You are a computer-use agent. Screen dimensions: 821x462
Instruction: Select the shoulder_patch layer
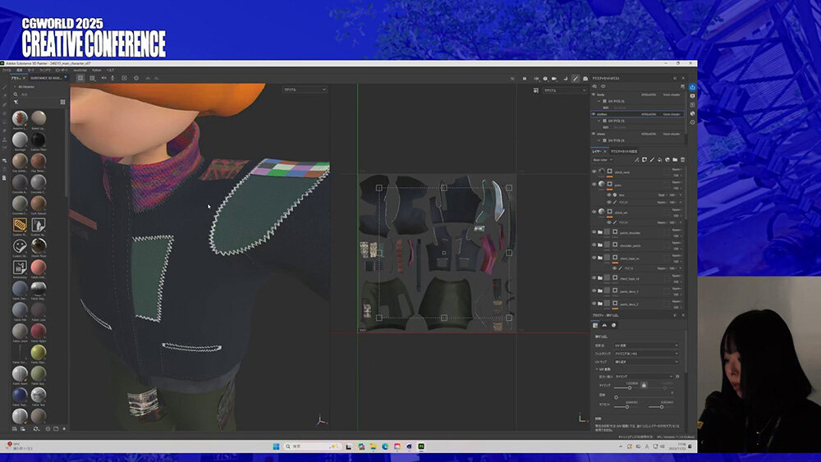point(628,245)
